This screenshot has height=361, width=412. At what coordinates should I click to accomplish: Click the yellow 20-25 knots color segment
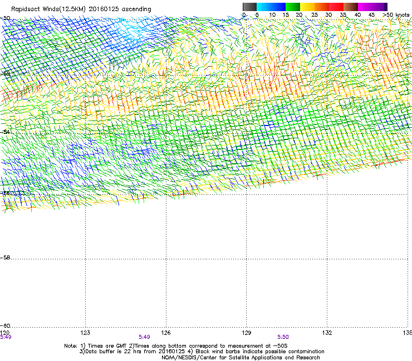pyautogui.click(x=307, y=7)
